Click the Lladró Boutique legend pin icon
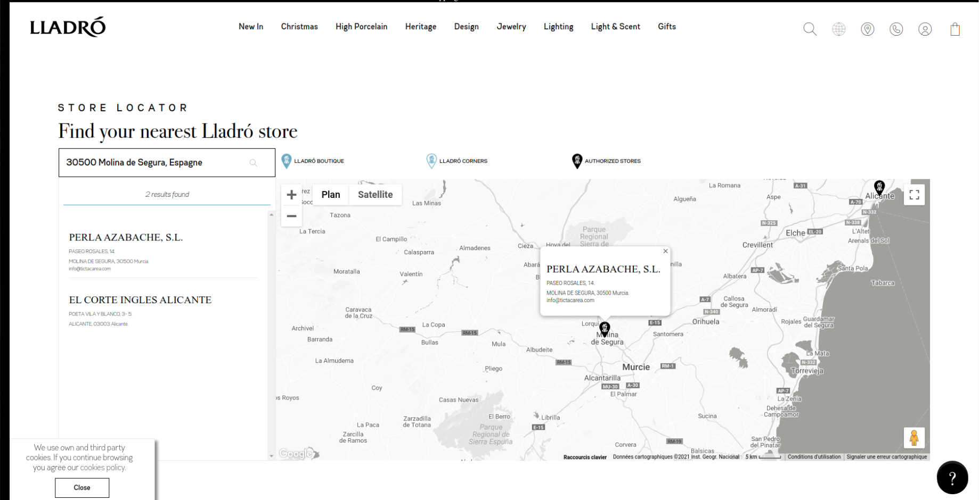979x500 pixels. pos(286,161)
